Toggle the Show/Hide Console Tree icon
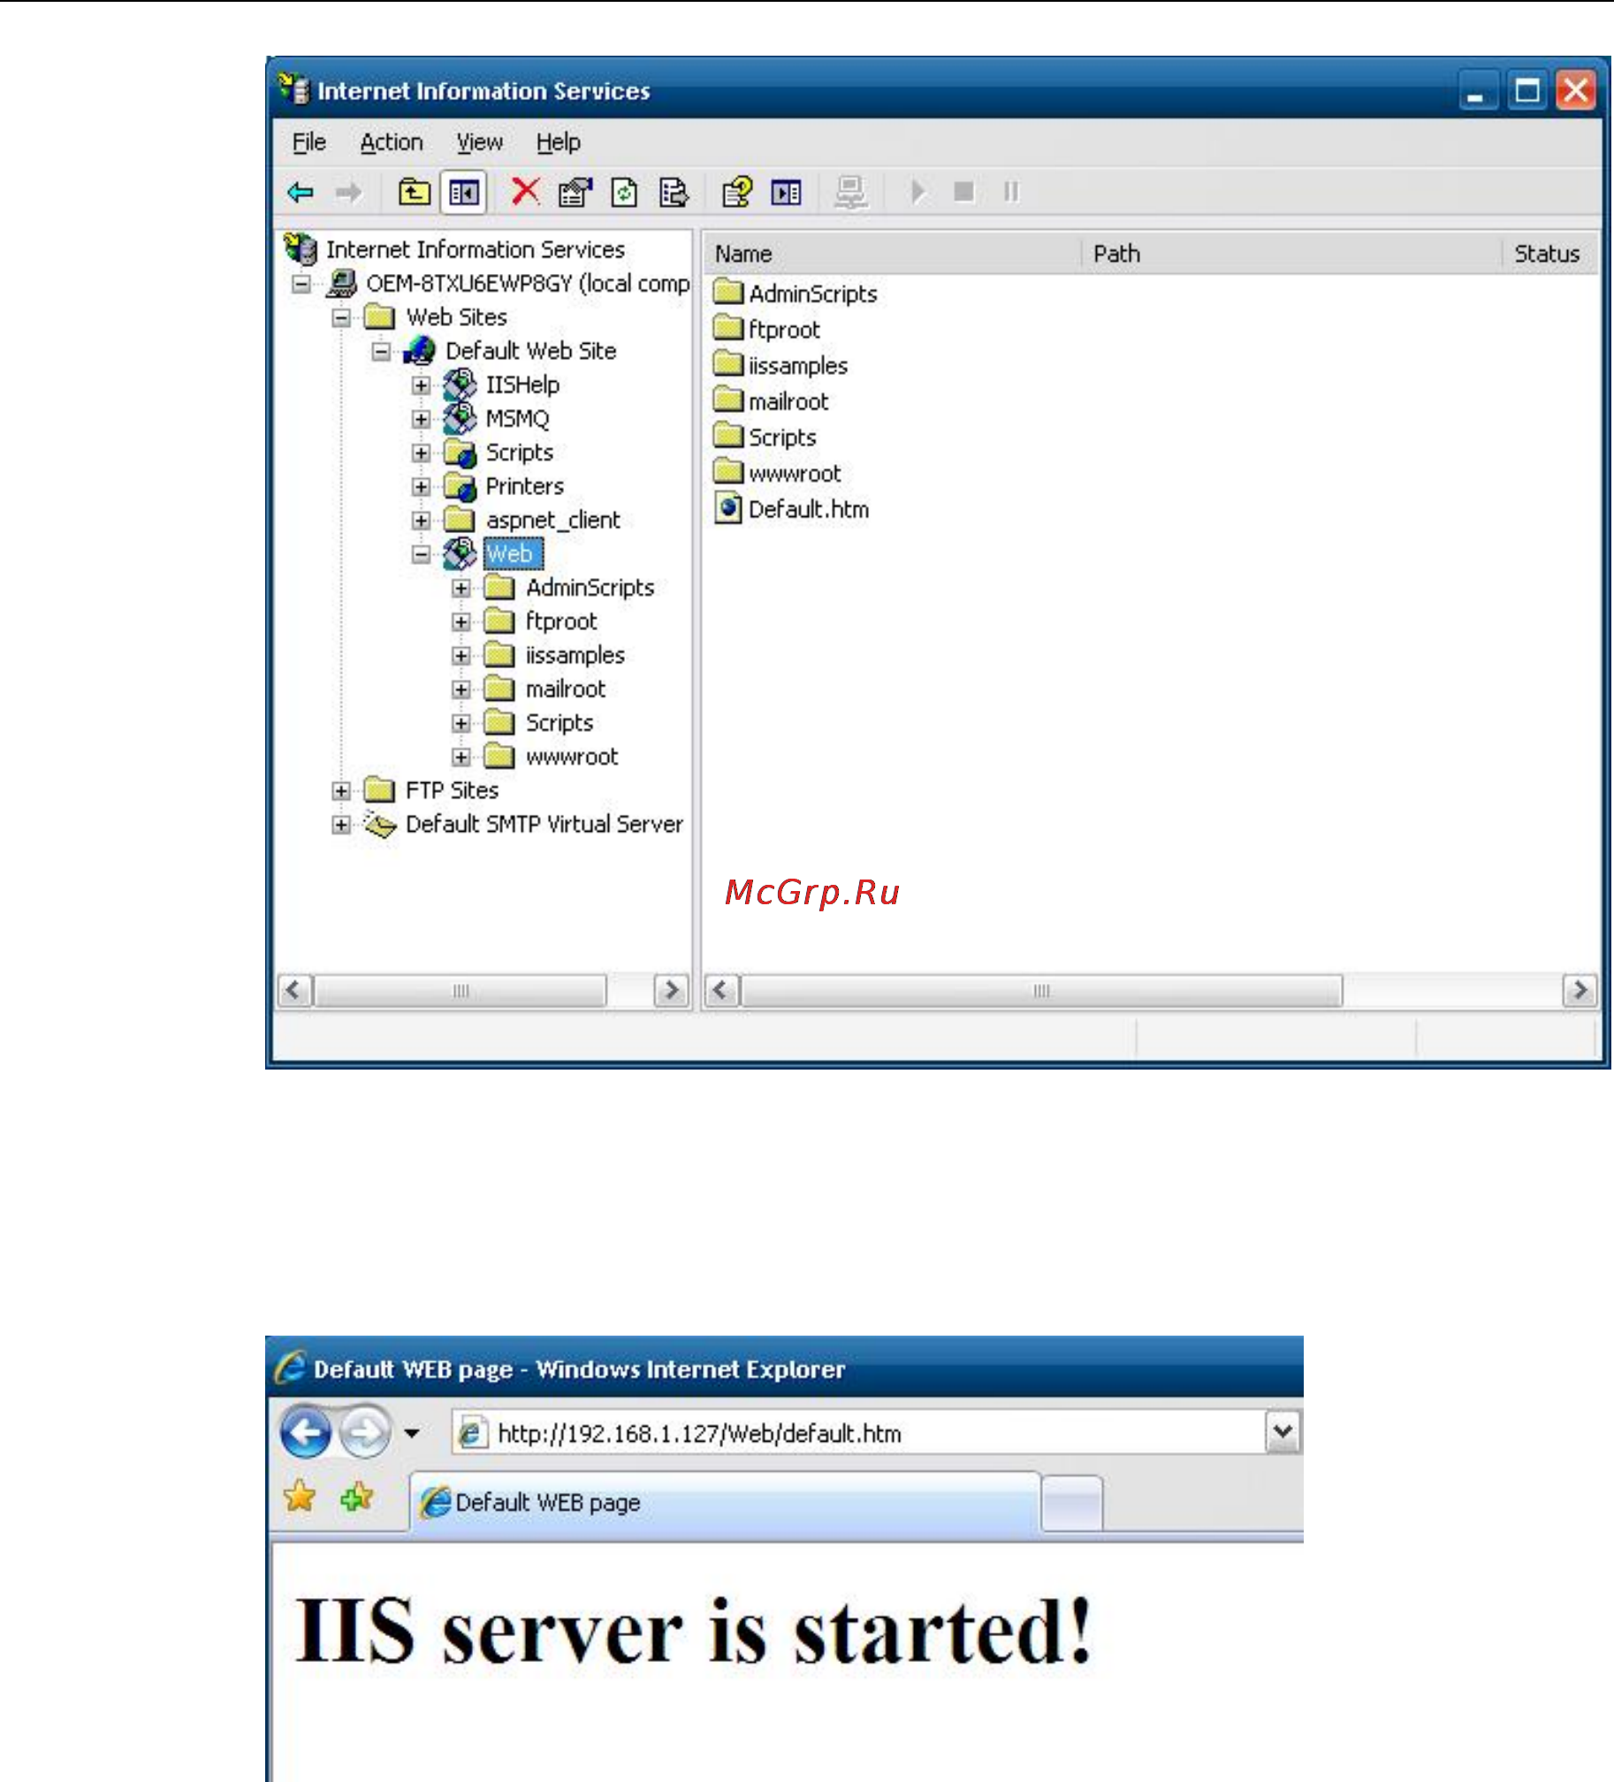The height and width of the screenshot is (1782, 1614). pos(464,192)
